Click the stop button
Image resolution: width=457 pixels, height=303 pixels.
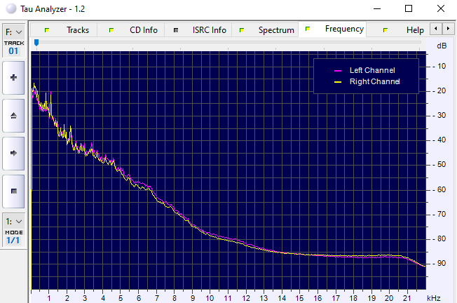[13, 191]
